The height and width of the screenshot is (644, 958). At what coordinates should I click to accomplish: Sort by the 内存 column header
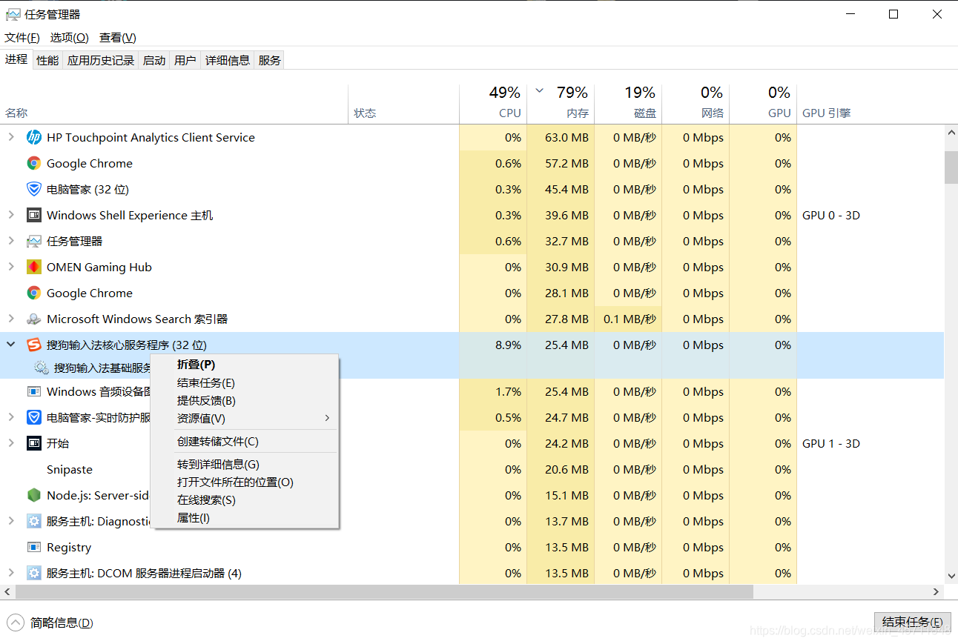point(561,104)
